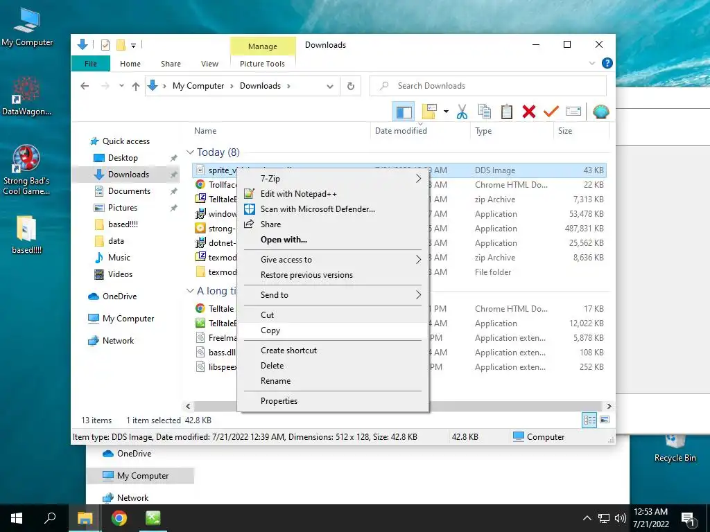This screenshot has width=710, height=532.
Task: Toggle the navigation pane toolbar icon
Action: pos(404,112)
